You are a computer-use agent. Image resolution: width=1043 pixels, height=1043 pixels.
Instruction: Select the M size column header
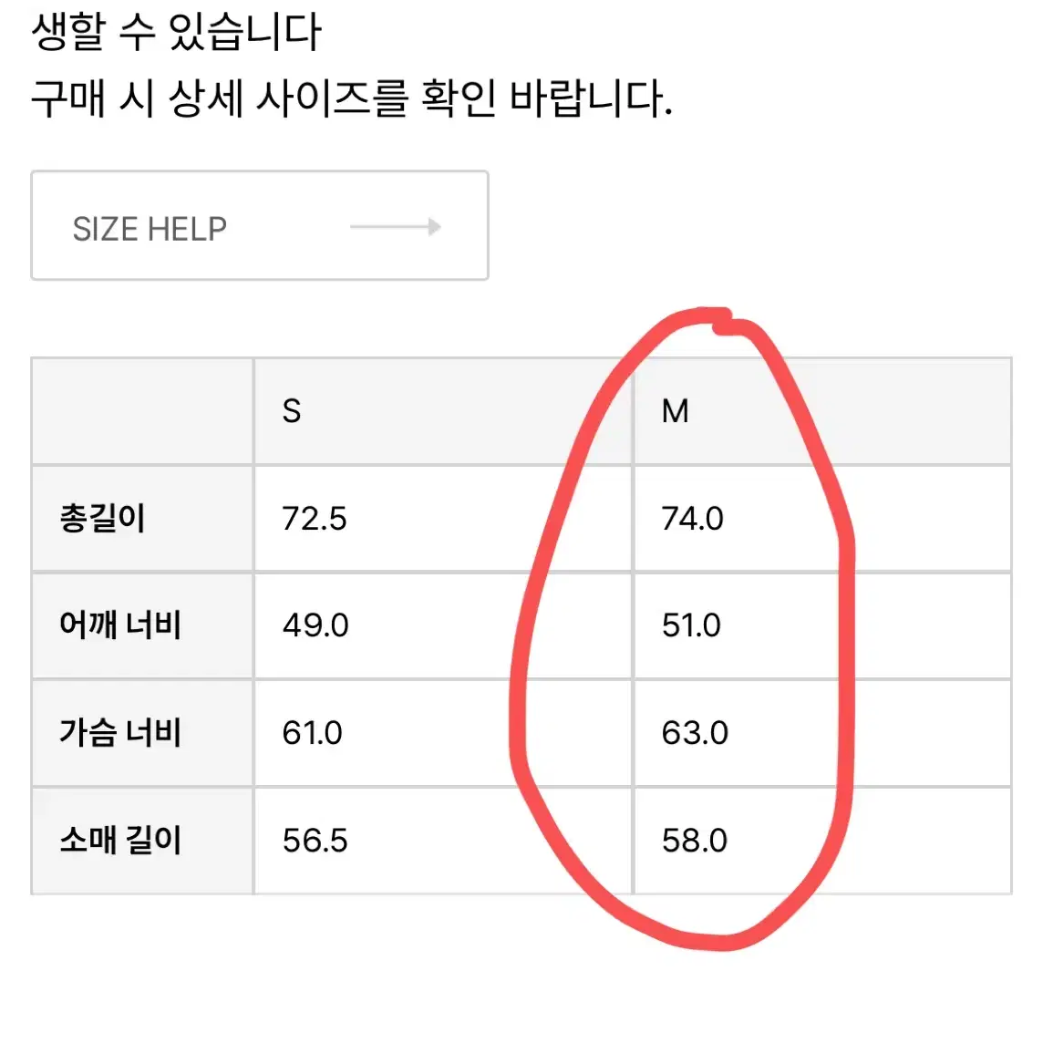823,411
